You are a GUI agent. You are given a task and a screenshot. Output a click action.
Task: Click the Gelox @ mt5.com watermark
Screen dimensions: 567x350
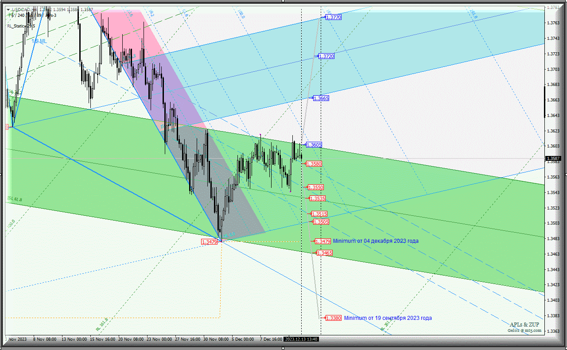click(524, 331)
